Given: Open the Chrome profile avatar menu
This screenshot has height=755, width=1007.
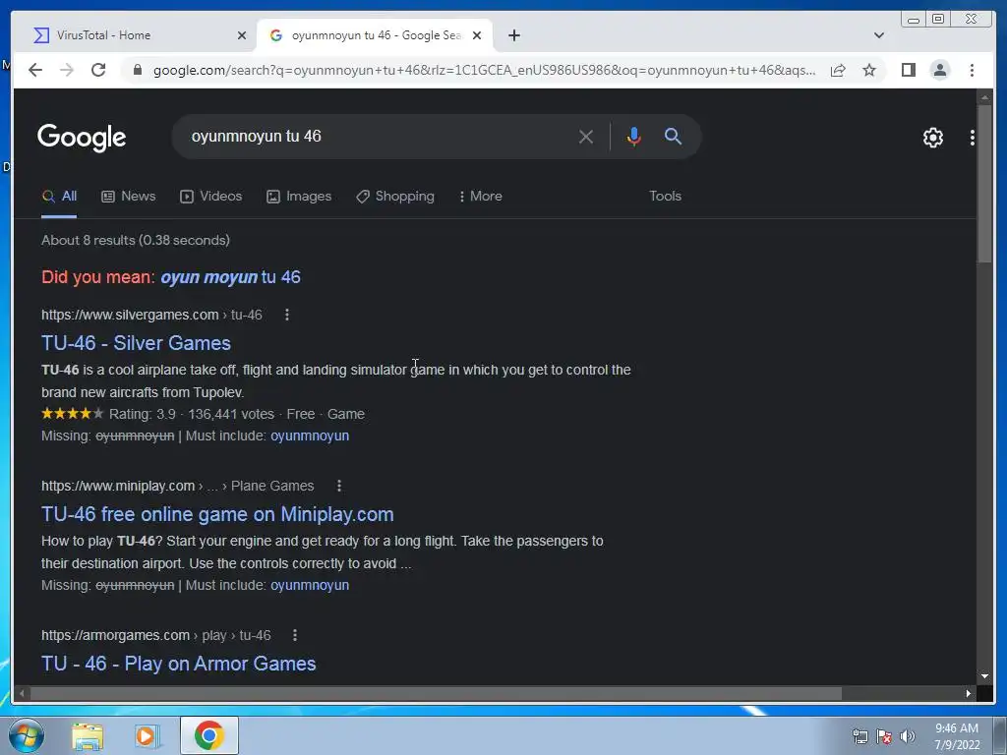Looking at the screenshot, I should [940, 70].
